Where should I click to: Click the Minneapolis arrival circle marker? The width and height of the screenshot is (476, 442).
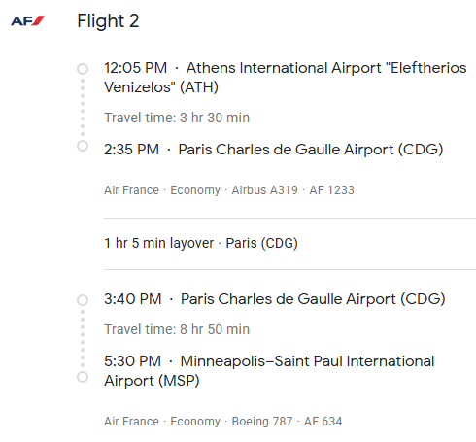(83, 377)
